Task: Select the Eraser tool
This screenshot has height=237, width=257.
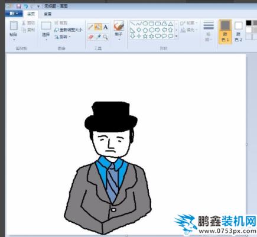Action: (90, 37)
